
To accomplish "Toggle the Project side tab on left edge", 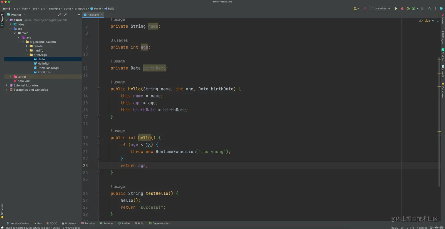I will (x=2, y=19).
